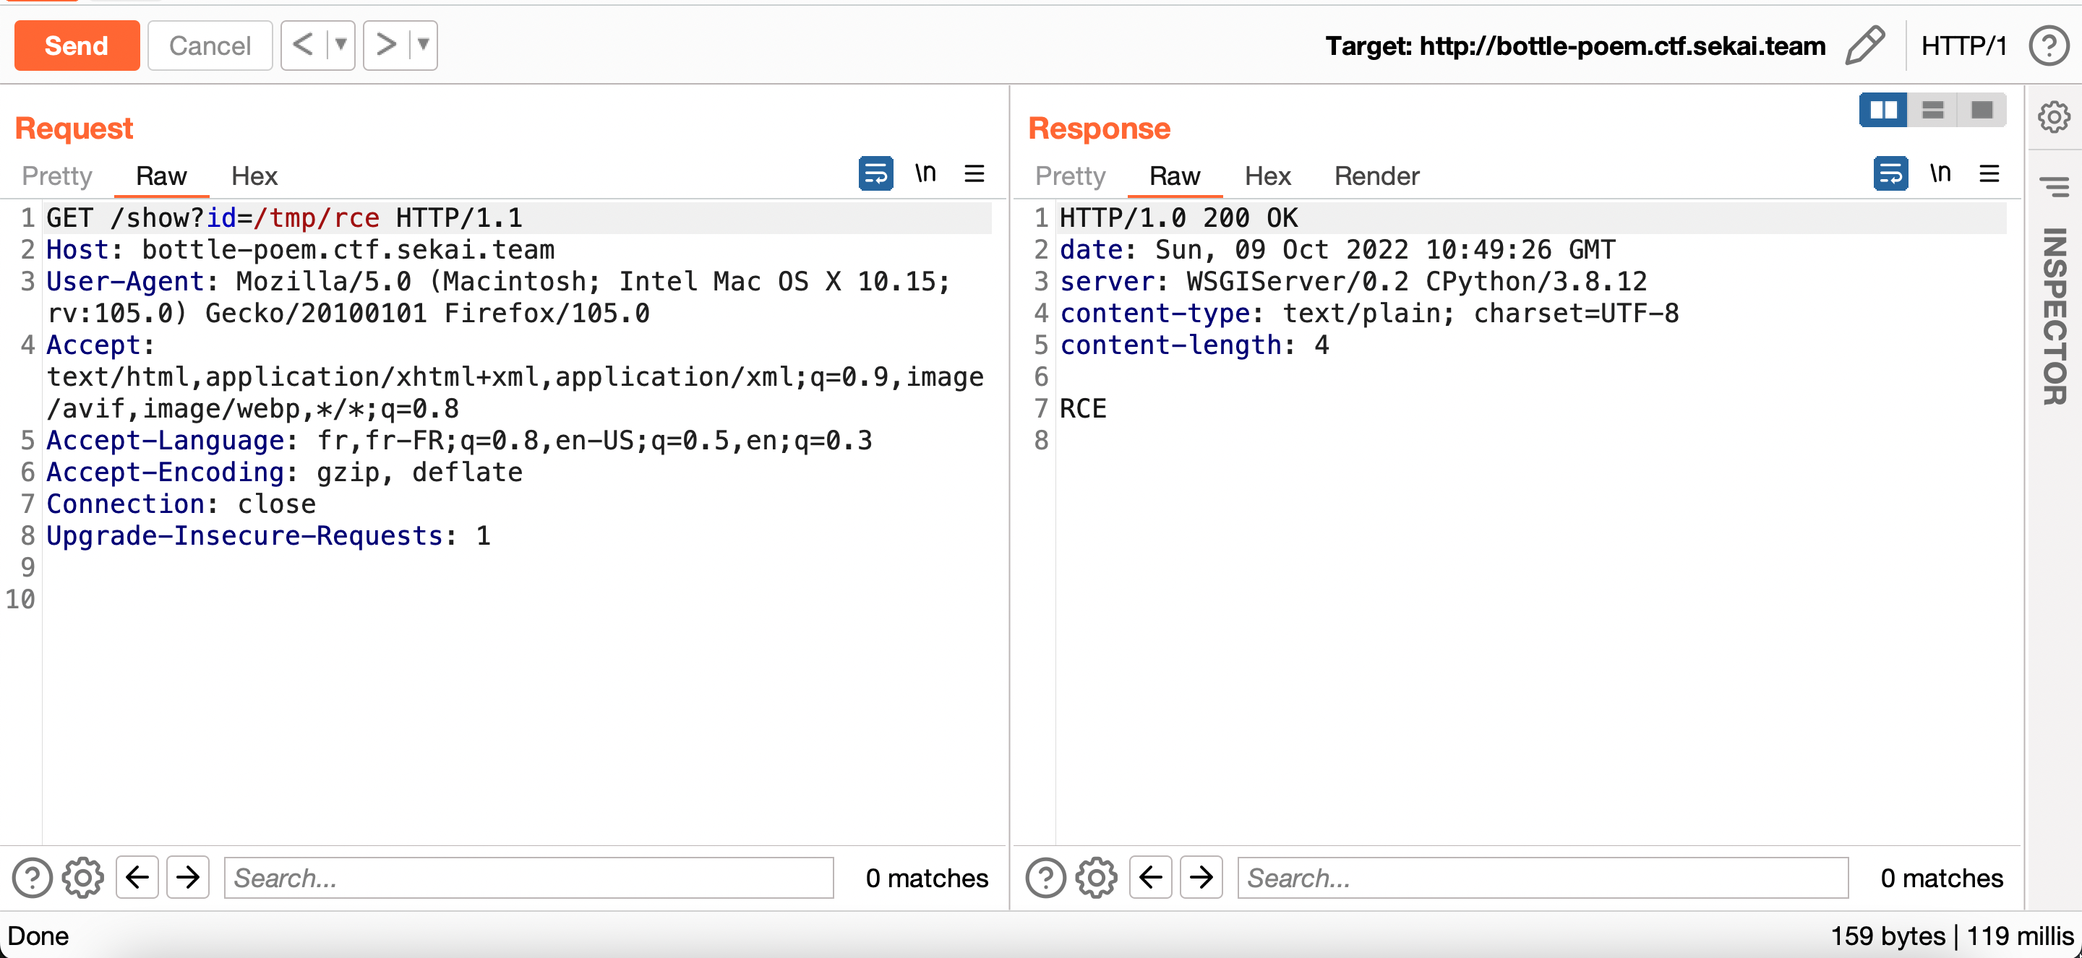Switch Request to Hex tab
The width and height of the screenshot is (2082, 958).
click(254, 176)
